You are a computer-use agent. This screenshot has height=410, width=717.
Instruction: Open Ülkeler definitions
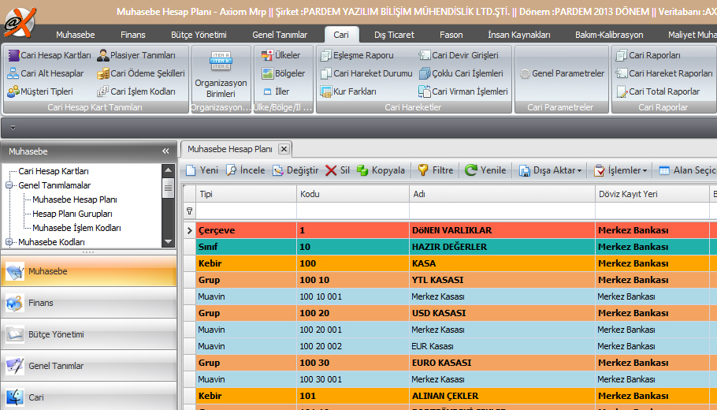(x=280, y=55)
